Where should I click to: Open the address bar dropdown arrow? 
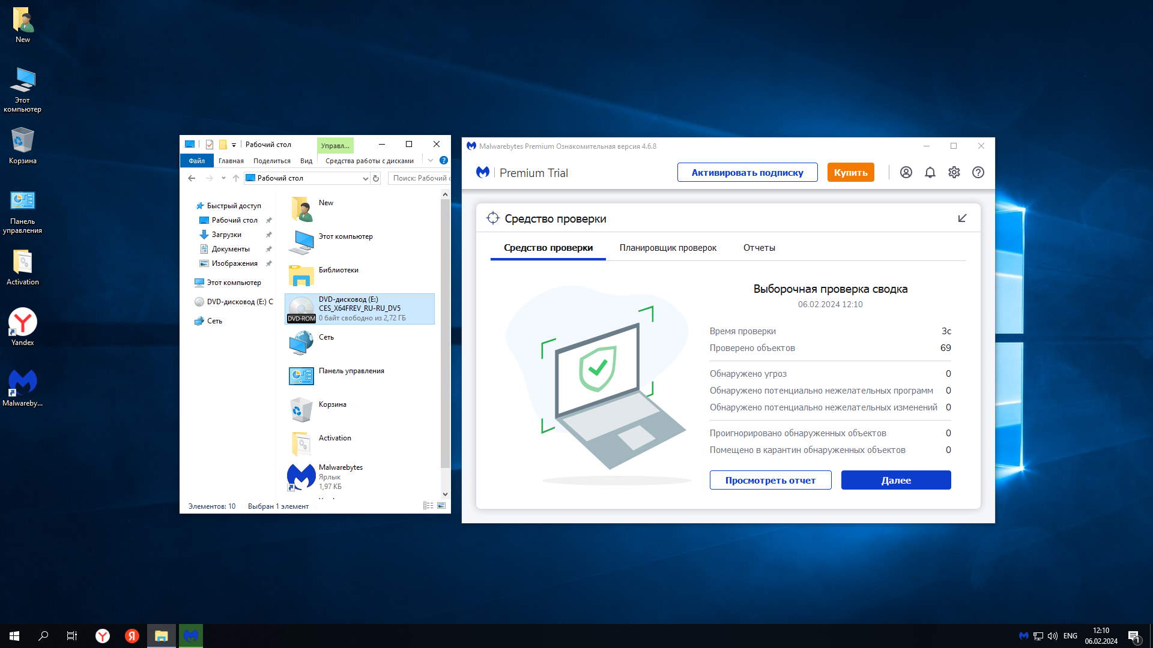tap(365, 178)
